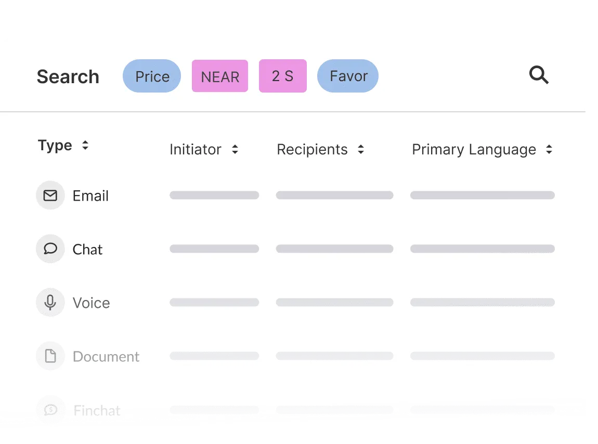The width and height of the screenshot is (598, 444).
Task: Click the Document file icon
Action: (x=50, y=356)
